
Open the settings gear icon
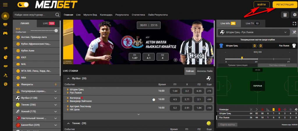click(295, 15)
